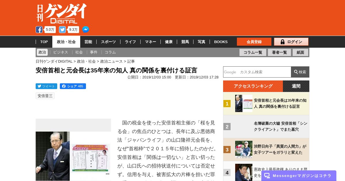Open ranking link 名簿破棄の大嘘 シンクライアント

pyautogui.click(x=281, y=126)
